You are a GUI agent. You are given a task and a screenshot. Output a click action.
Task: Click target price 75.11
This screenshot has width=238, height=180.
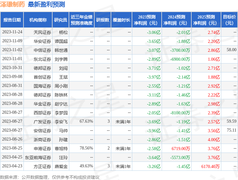(x=232, y=130)
